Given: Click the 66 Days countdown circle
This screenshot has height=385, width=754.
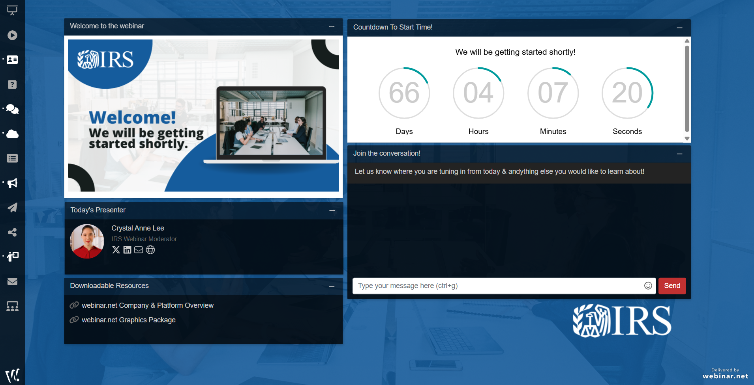Looking at the screenshot, I should (x=404, y=93).
